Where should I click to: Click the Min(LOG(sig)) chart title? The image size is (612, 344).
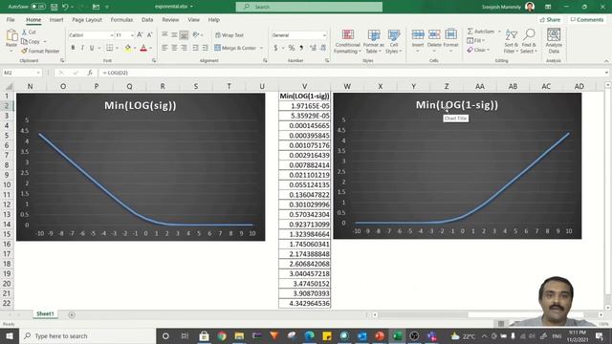click(x=141, y=105)
